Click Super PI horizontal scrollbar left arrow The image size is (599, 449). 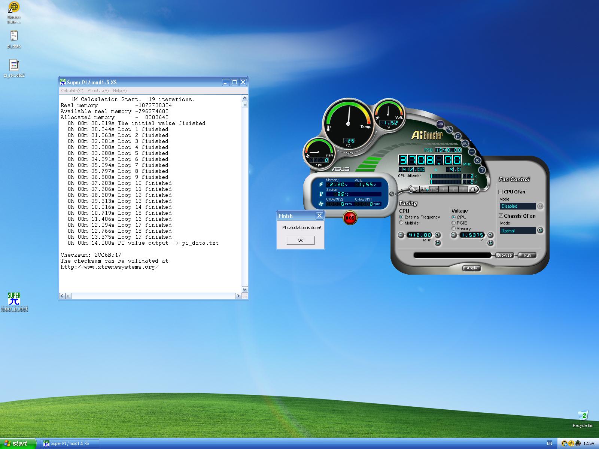click(x=63, y=296)
